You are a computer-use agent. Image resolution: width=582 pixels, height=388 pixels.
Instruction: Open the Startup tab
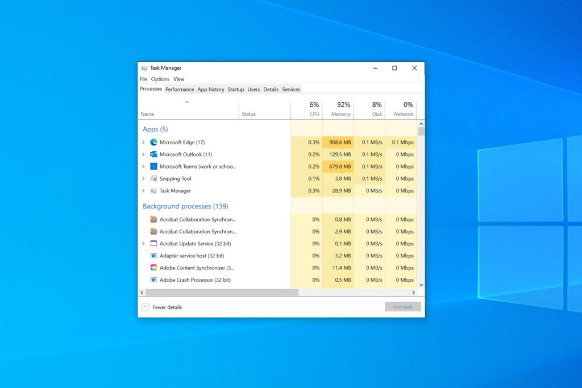click(x=235, y=89)
